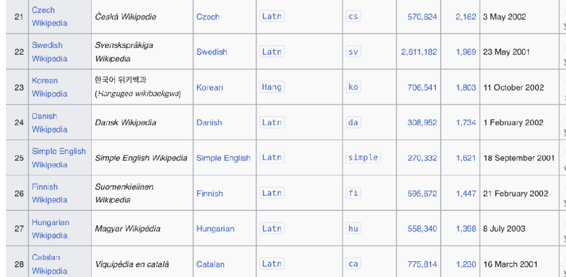
Task: Open the 'hu' wiki code link
Action: click(353, 228)
